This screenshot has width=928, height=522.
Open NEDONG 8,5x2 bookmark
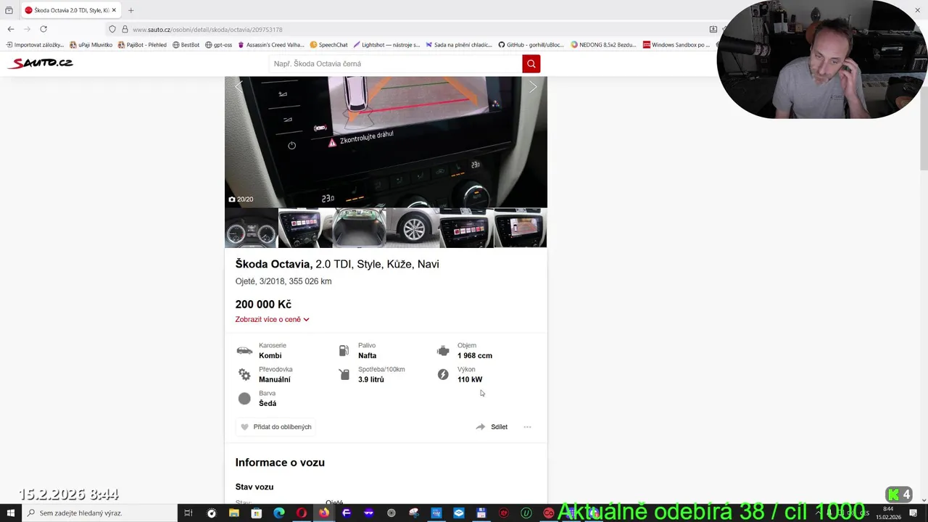point(603,45)
